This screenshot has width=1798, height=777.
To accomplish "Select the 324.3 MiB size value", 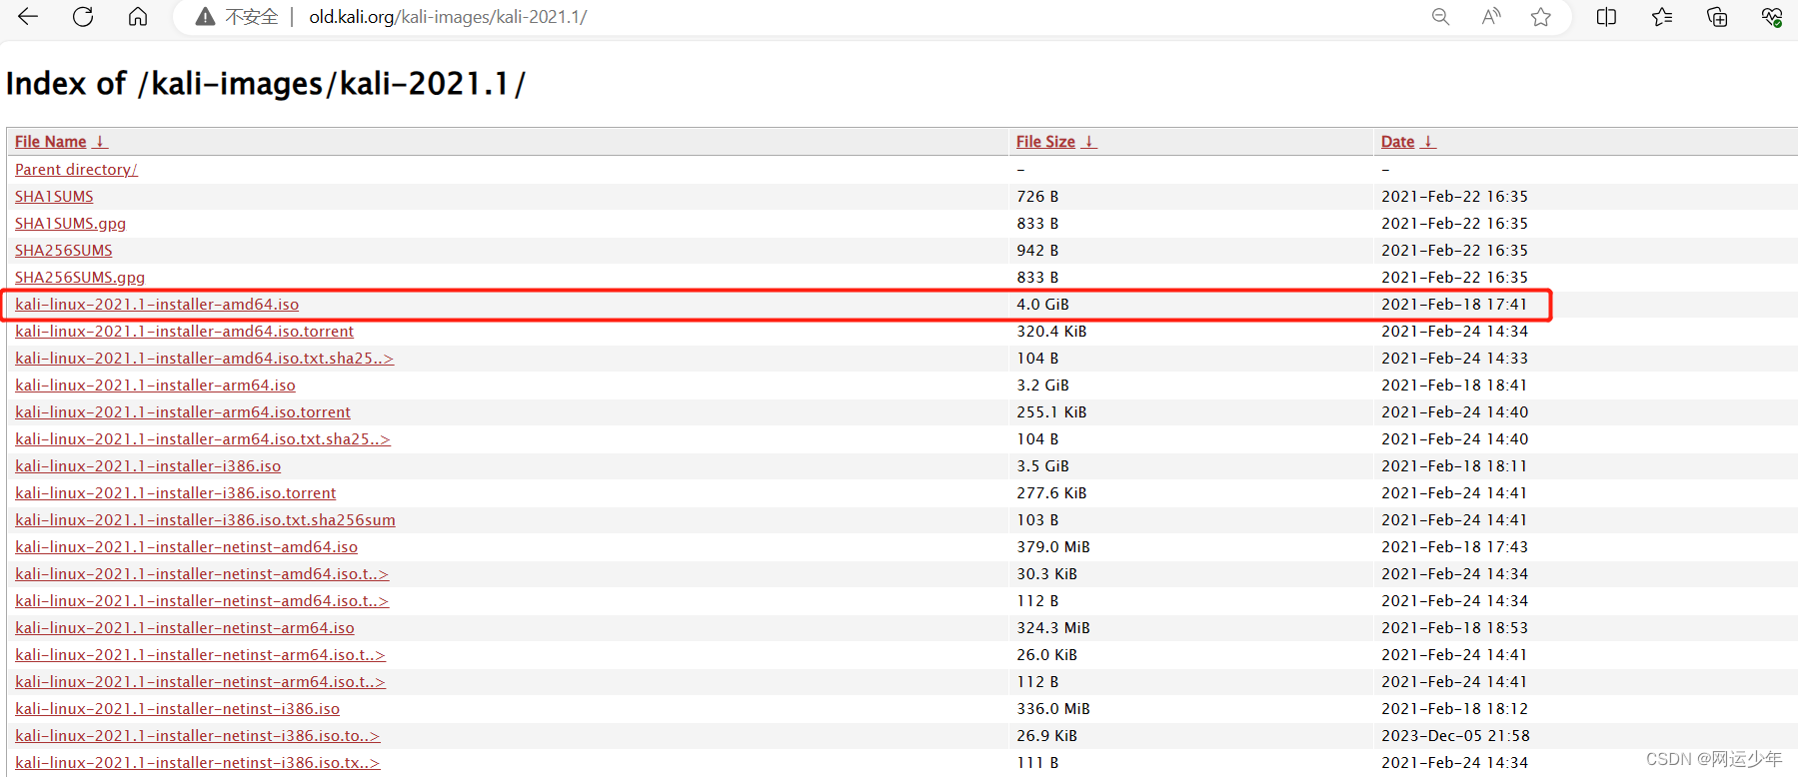I will [1053, 628].
